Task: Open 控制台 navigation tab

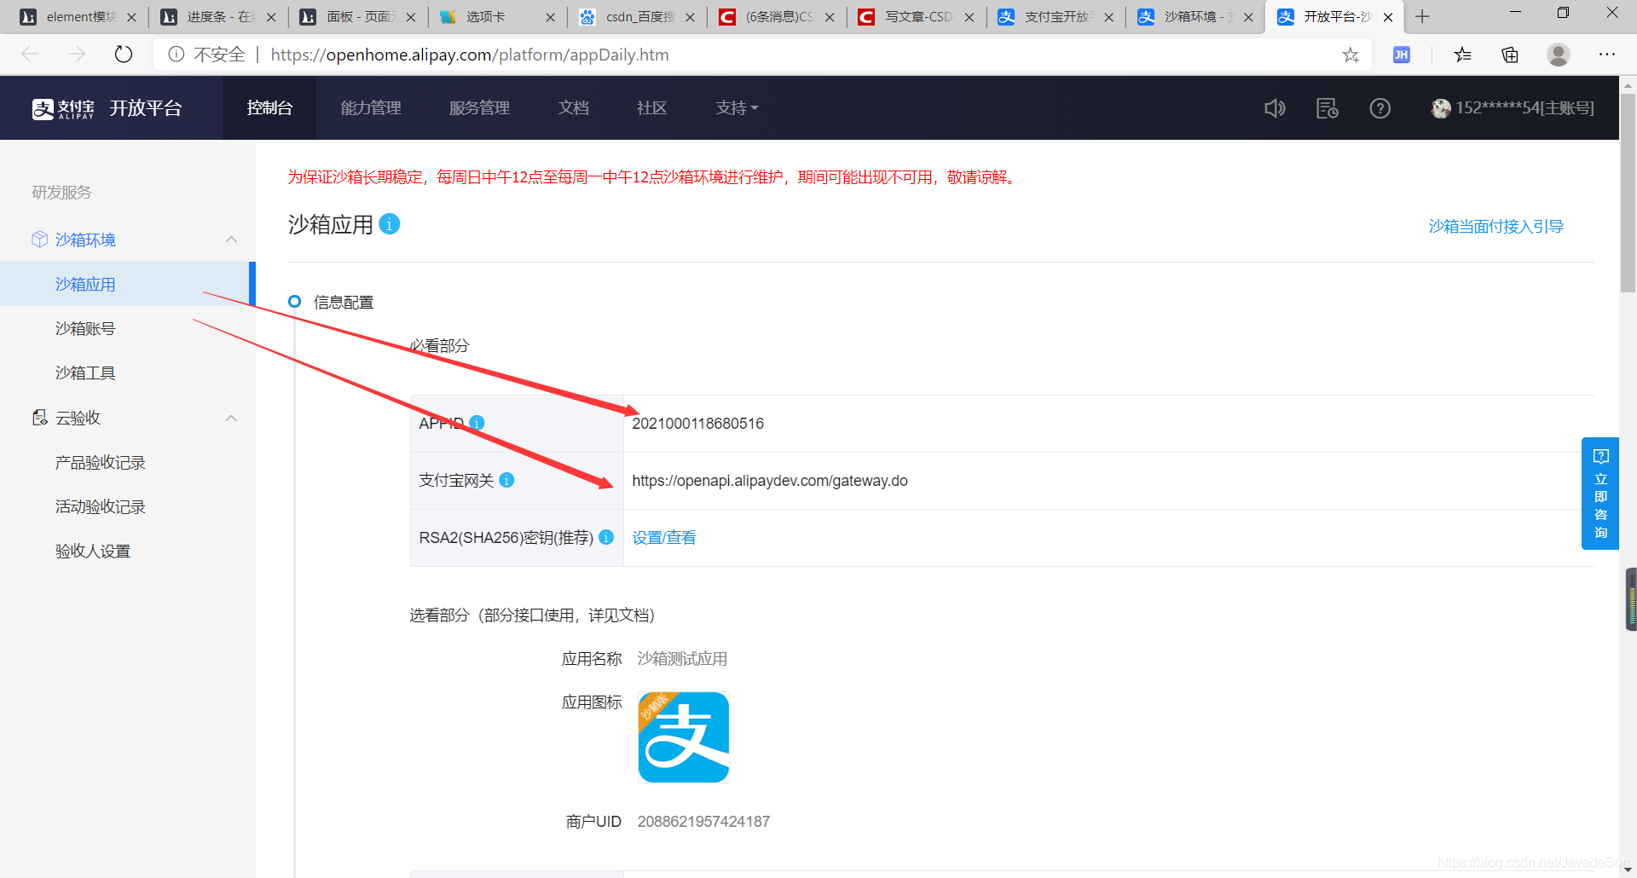Action: (x=269, y=108)
